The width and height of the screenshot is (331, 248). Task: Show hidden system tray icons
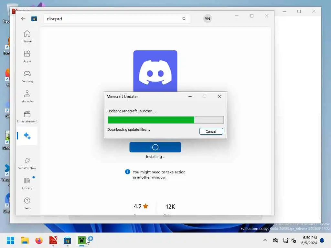pos(265,240)
